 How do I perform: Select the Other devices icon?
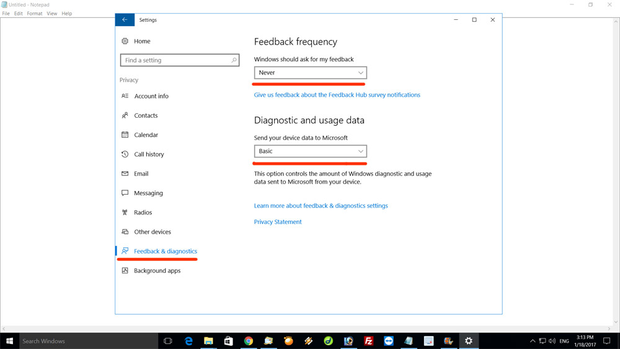(x=125, y=232)
